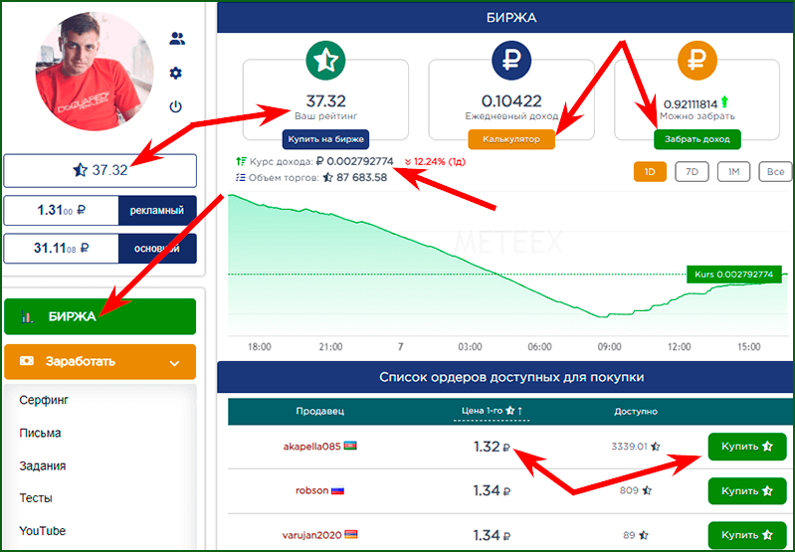The width and height of the screenshot is (795, 552).
Task: Open Задания in the sidebar
Action: pos(43,466)
